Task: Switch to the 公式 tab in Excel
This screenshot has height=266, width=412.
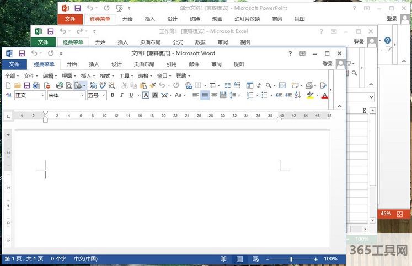Action: [178, 42]
